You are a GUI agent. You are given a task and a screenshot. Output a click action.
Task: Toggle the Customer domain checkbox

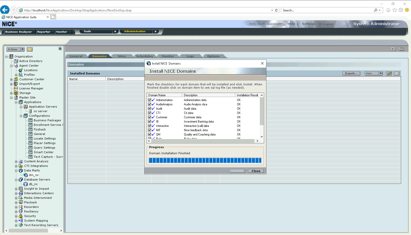point(149,117)
